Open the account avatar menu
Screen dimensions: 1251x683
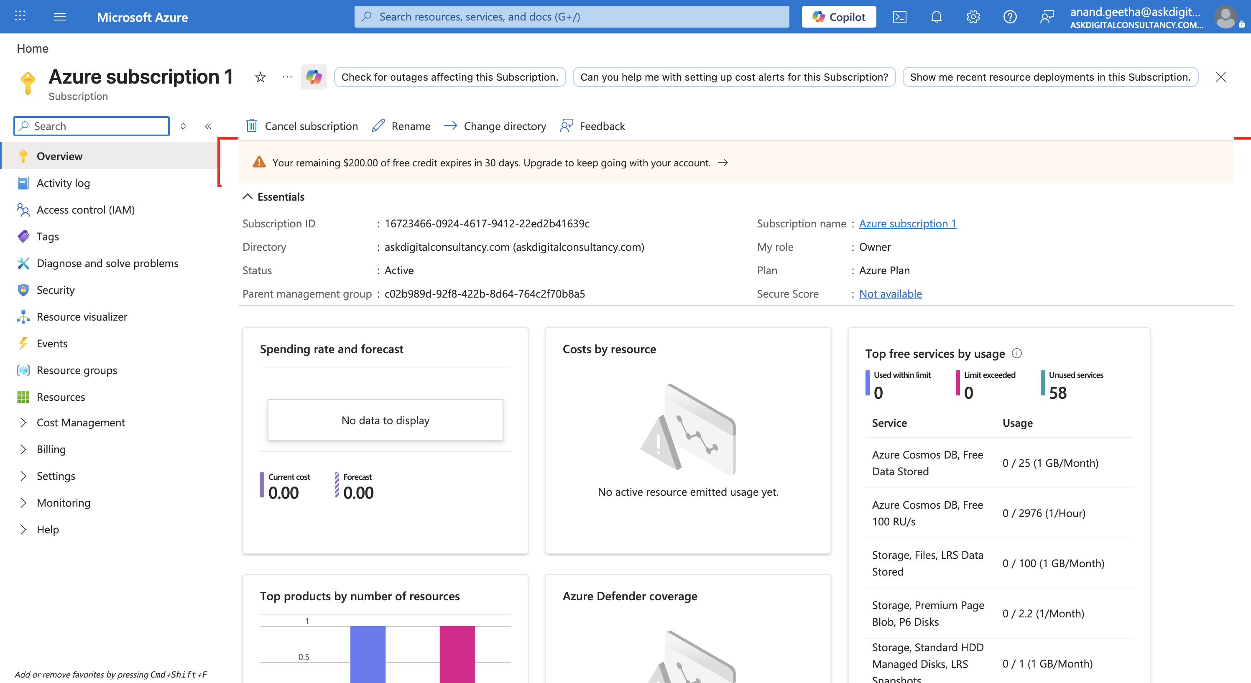[1226, 17]
